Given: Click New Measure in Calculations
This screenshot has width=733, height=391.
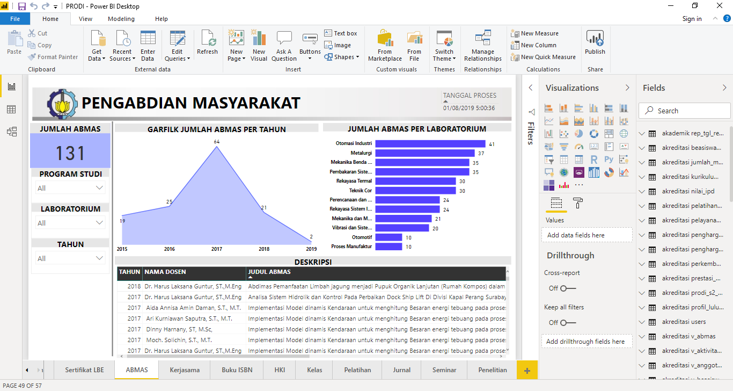Looking at the screenshot, I should pyautogui.click(x=539, y=33).
